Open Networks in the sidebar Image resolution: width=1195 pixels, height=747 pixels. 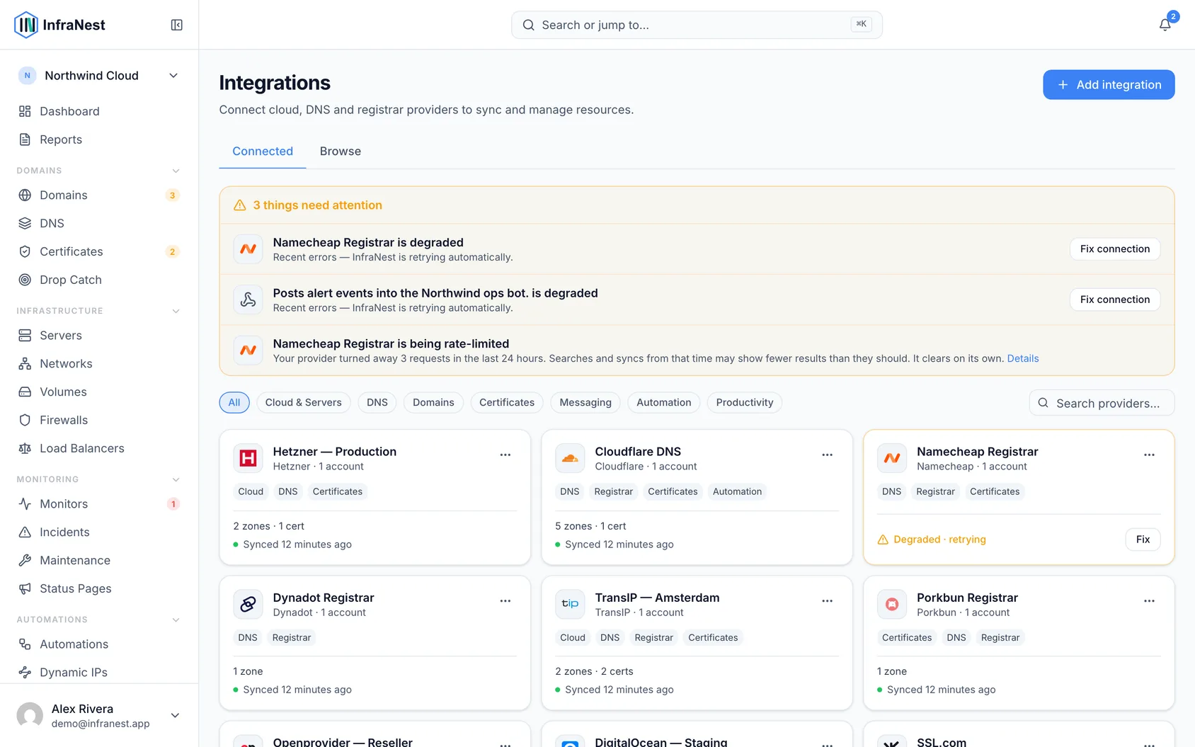click(99, 364)
